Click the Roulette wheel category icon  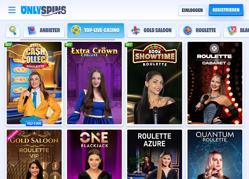[x=188, y=30]
